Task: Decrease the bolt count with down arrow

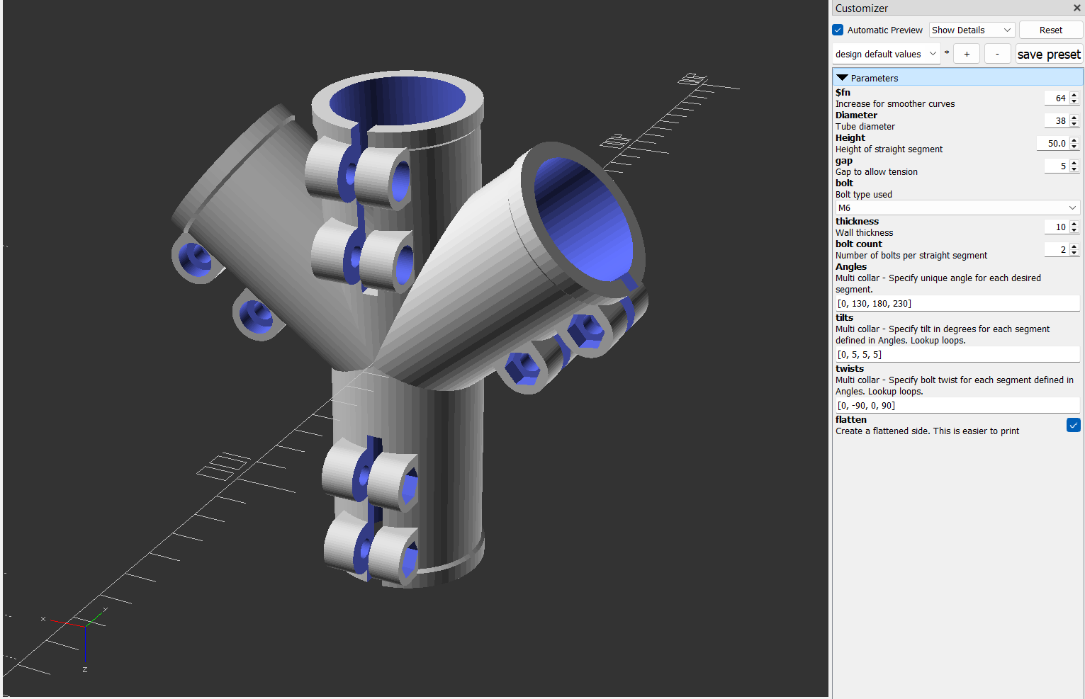Action: [1074, 253]
